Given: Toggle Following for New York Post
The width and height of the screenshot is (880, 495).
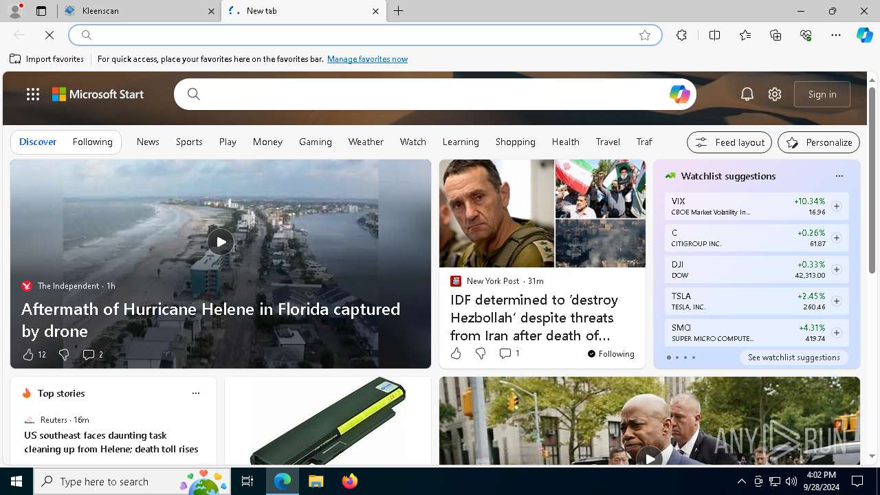Looking at the screenshot, I should click(x=610, y=353).
